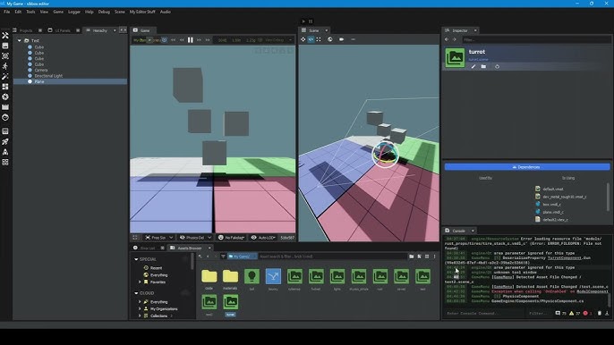Click the move gizmo icon in Scene toolbar
Viewport: 614px width, 345px height.
[303, 39]
